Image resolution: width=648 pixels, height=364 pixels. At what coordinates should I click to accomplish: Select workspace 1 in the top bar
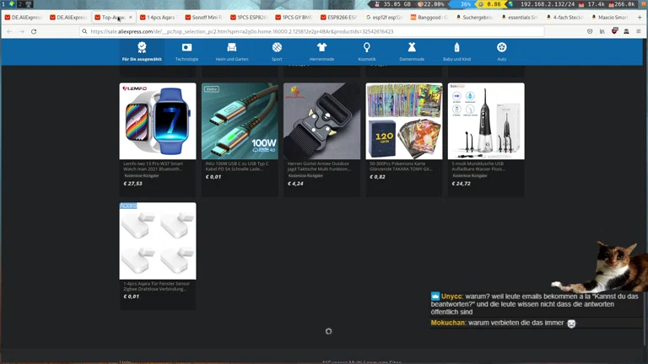pyautogui.click(x=3, y=4)
